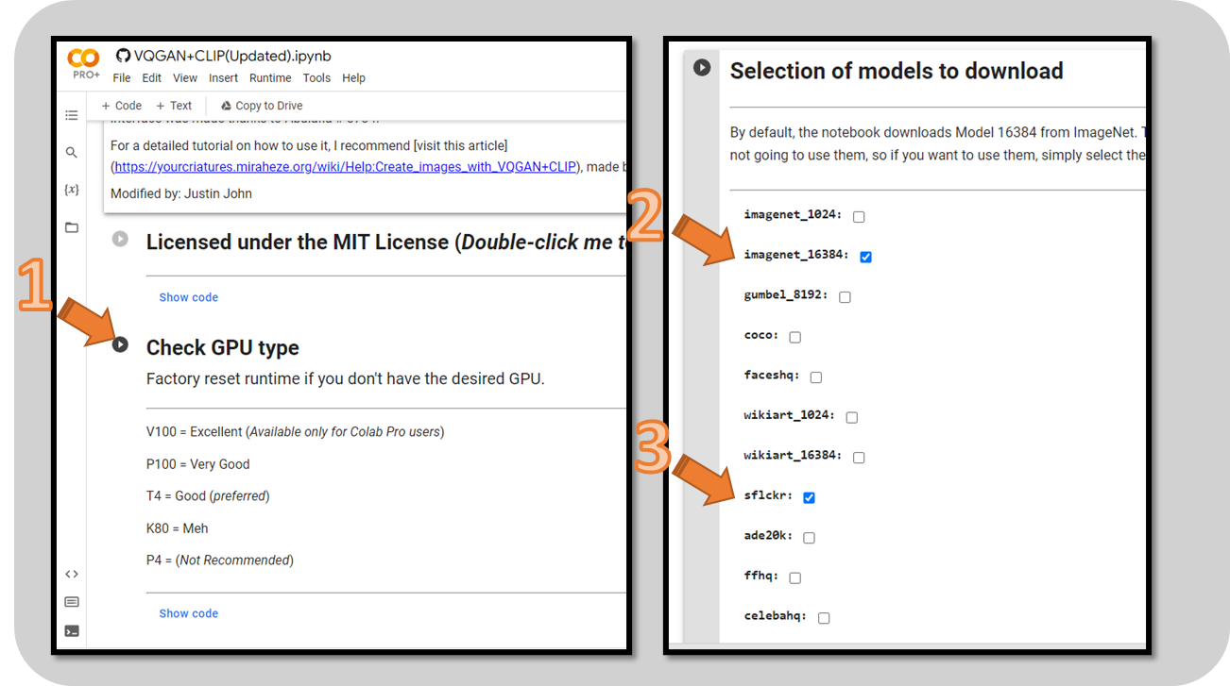Add a new Code cell
Screen dimensions: 1230x686
pos(121,106)
